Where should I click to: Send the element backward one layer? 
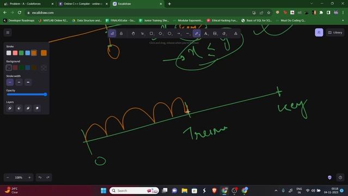pos(19,108)
